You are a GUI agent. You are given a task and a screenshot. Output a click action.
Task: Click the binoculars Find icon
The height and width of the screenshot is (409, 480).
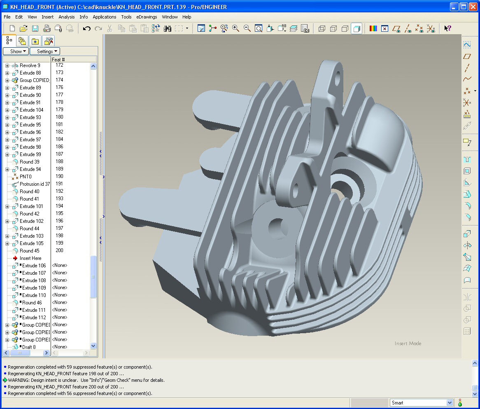[x=168, y=28]
